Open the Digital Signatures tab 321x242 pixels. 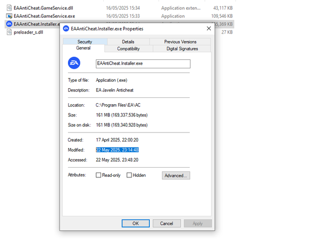pos(182,49)
